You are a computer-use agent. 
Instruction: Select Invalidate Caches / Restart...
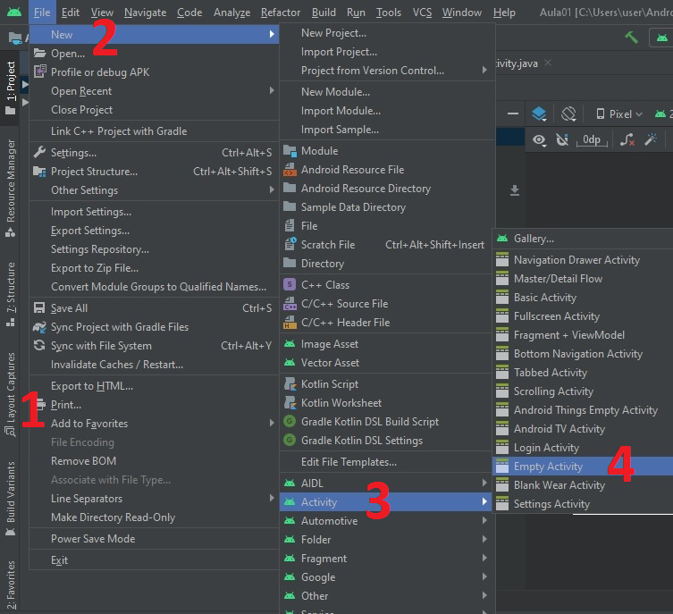pos(154,365)
